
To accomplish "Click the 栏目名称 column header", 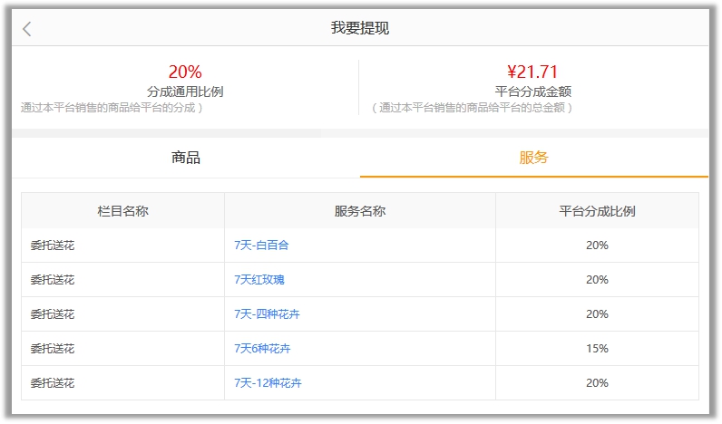I will (122, 211).
